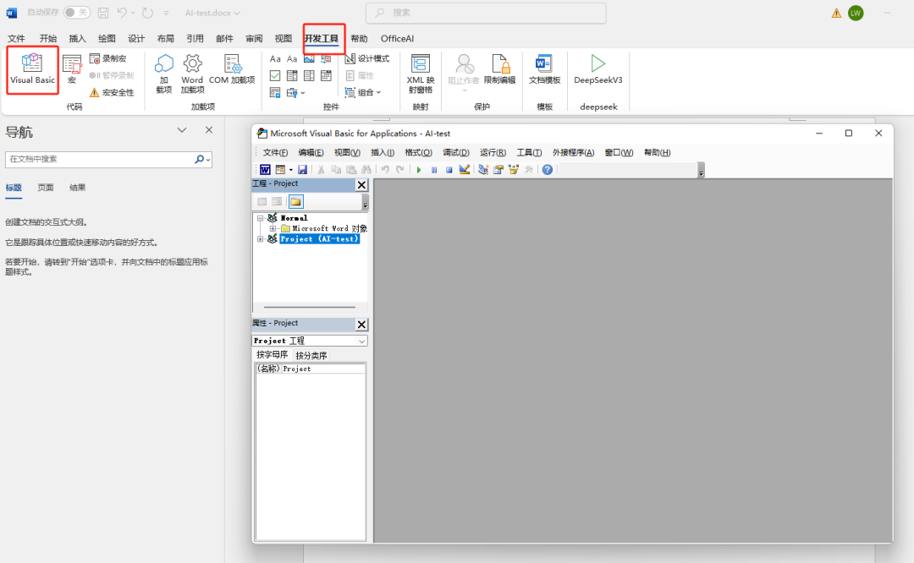Expand the Microsoft Word 对象 folder
Screen dimensions: 914x563
point(273,229)
